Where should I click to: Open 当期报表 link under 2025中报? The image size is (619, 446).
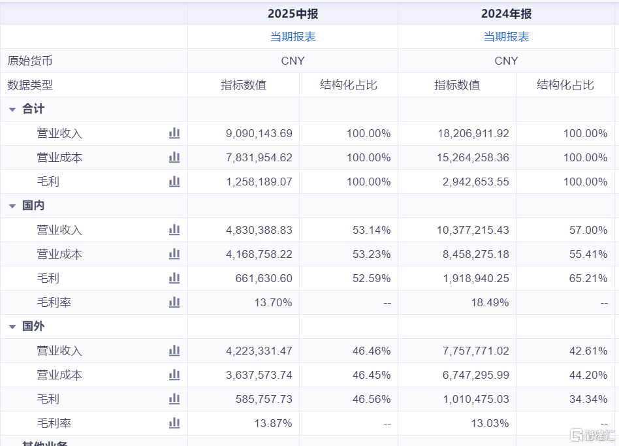[x=293, y=37]
